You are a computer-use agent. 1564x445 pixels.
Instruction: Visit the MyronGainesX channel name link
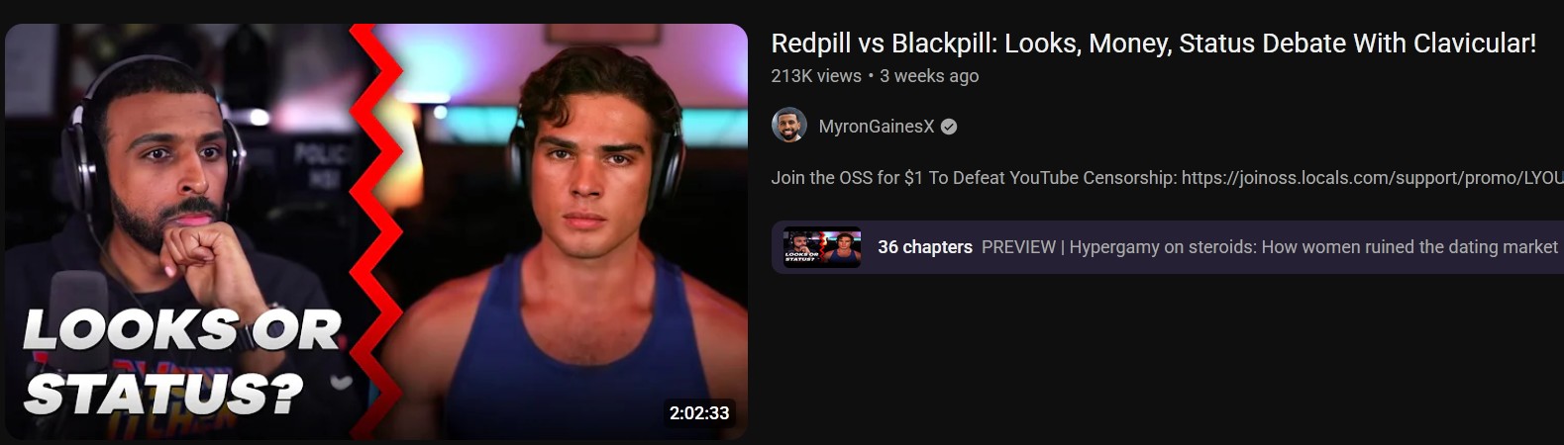coord(877,127)
